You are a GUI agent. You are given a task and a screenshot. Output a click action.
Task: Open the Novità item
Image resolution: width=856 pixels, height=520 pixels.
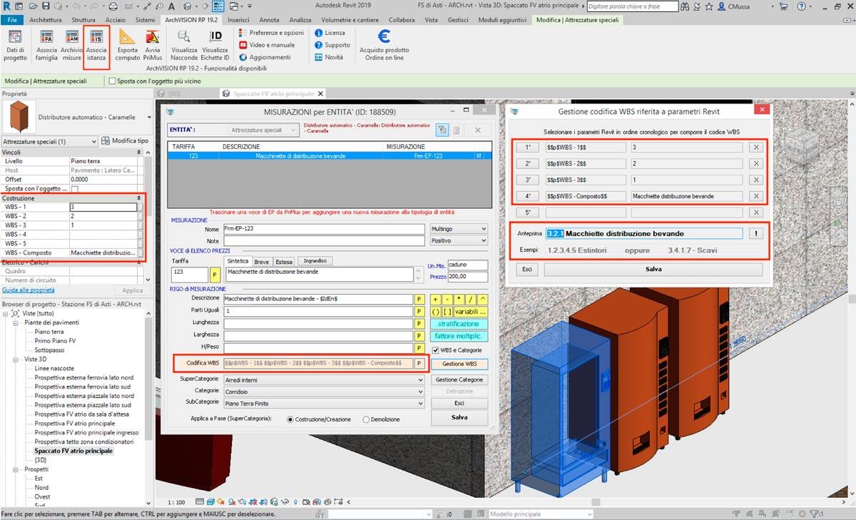click(329, 57)
